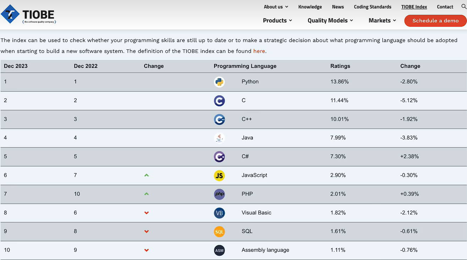
Task: Click the orange SQL icon
Action: coord(219,232)
